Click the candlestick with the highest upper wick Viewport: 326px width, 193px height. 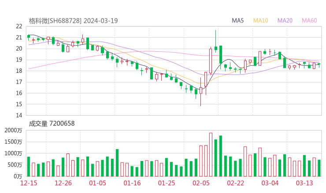215,41
